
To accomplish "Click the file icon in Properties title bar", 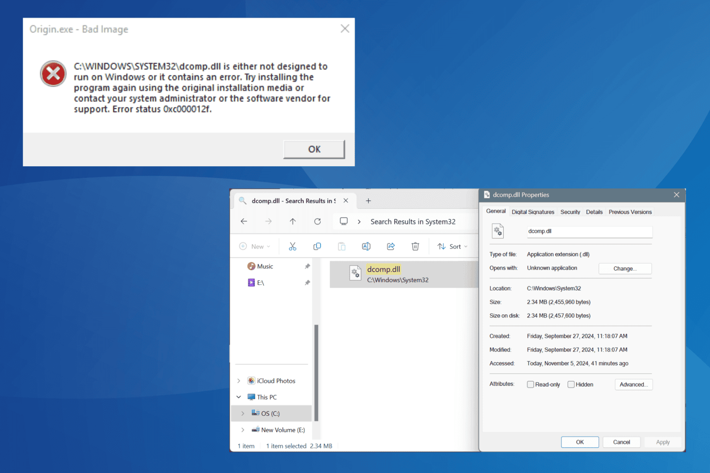I will (x=487, y=195).
